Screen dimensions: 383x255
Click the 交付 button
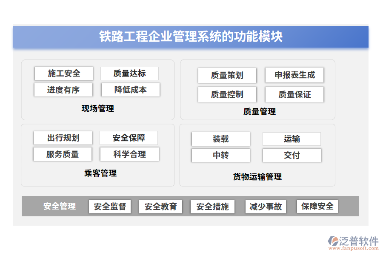click(292, 155)
